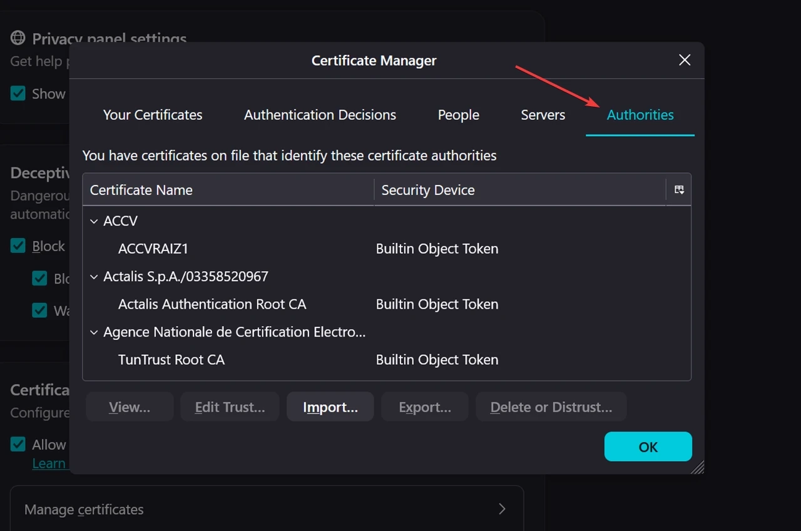The width and height of the screenshot is (801, 531).
Task: Switch to the Your Certificates tab
Action: pyautogui.click(x=153, y=115)
